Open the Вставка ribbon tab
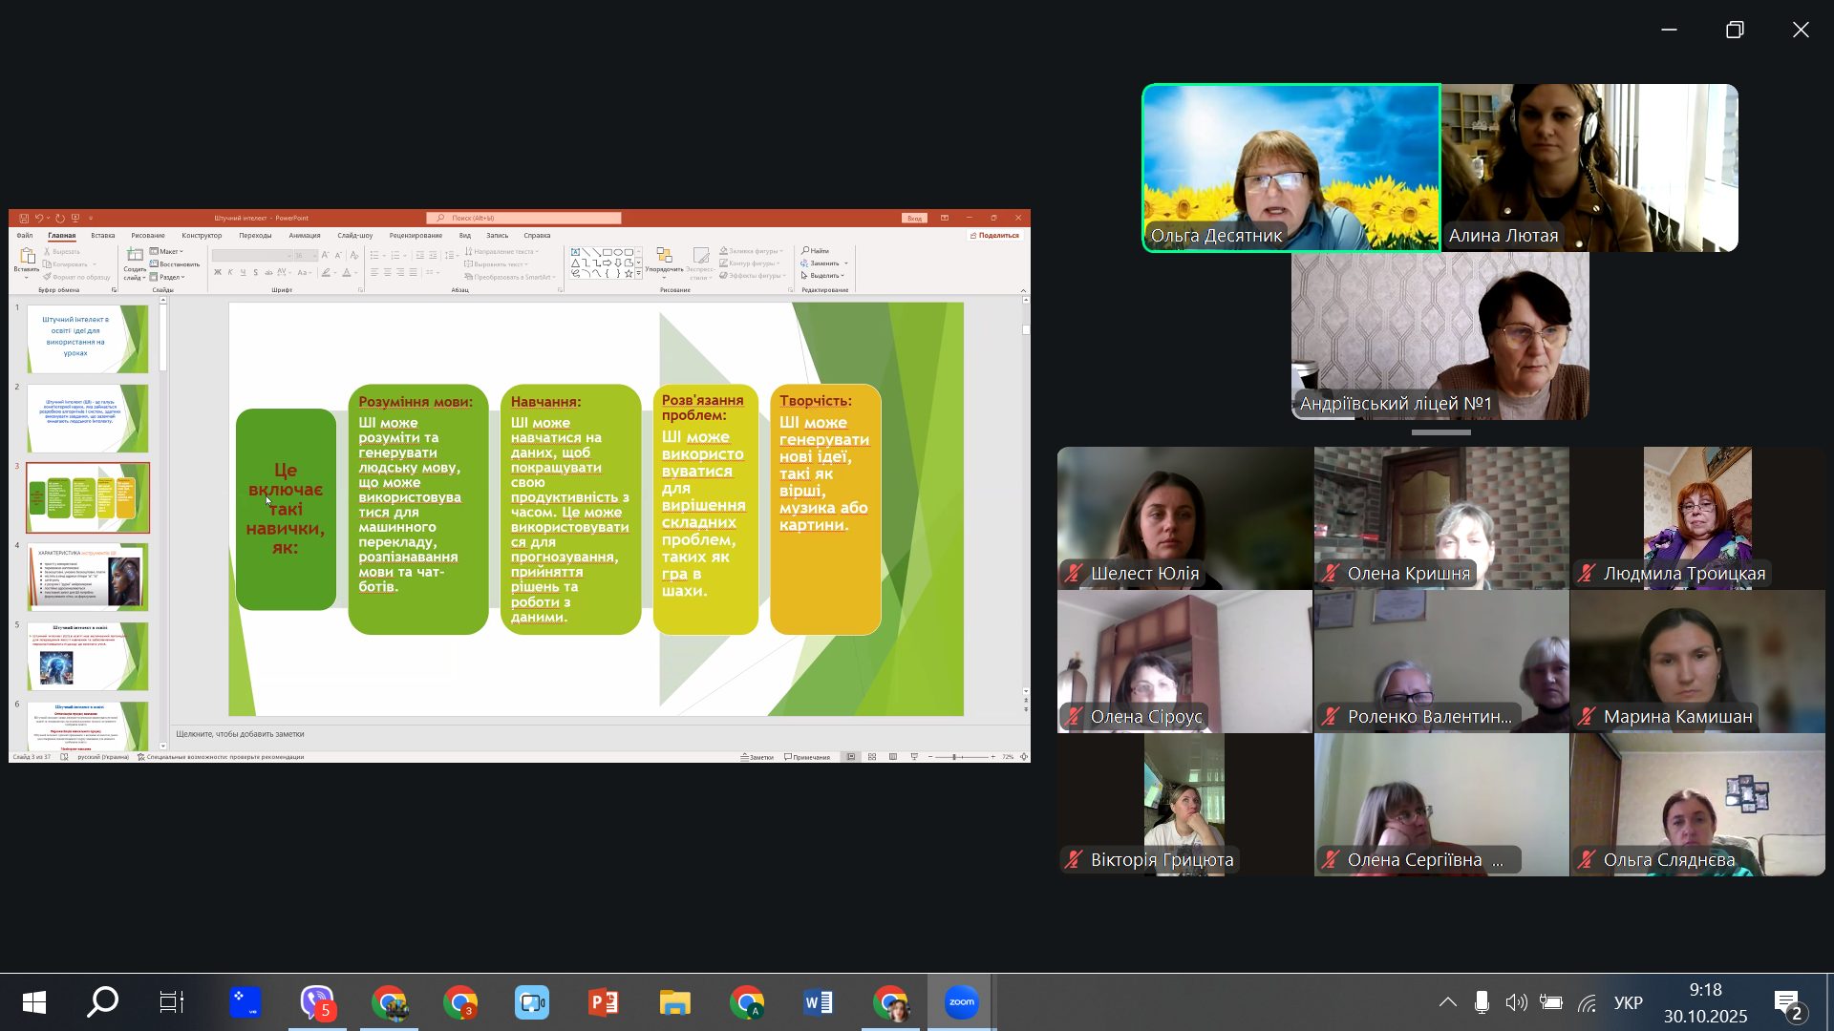 click(102, 235)
